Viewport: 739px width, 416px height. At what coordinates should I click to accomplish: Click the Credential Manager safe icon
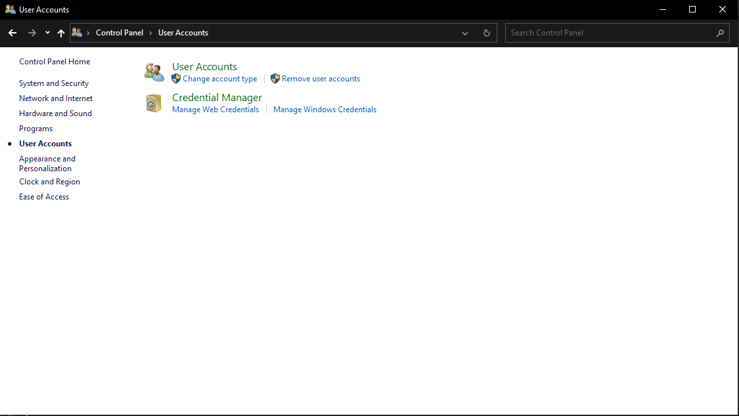point(154,103)
